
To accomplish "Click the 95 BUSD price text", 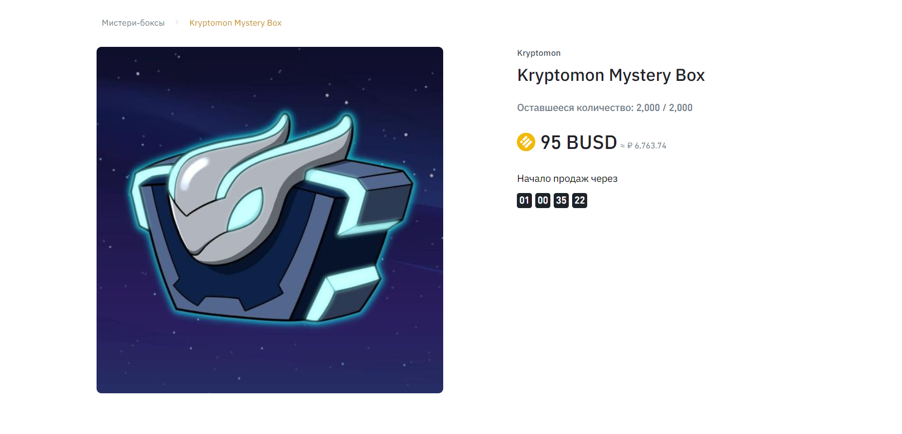I will (x=578, y=143).
